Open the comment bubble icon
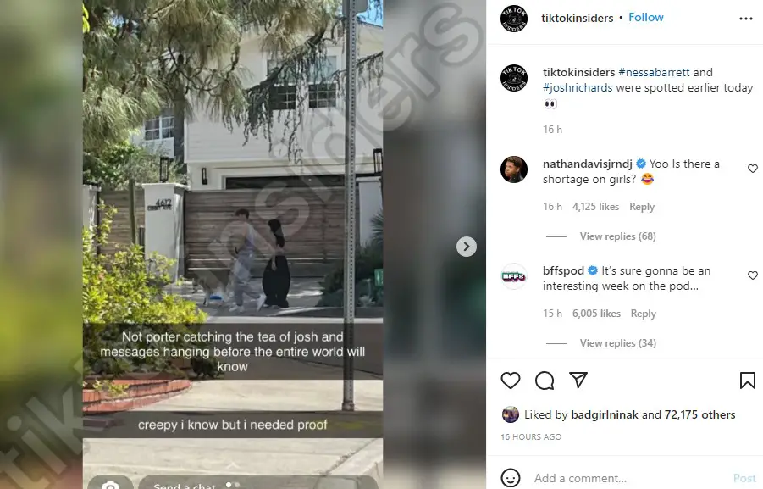Viewport: 763px width, 489px height. click(x=545, y=381)
